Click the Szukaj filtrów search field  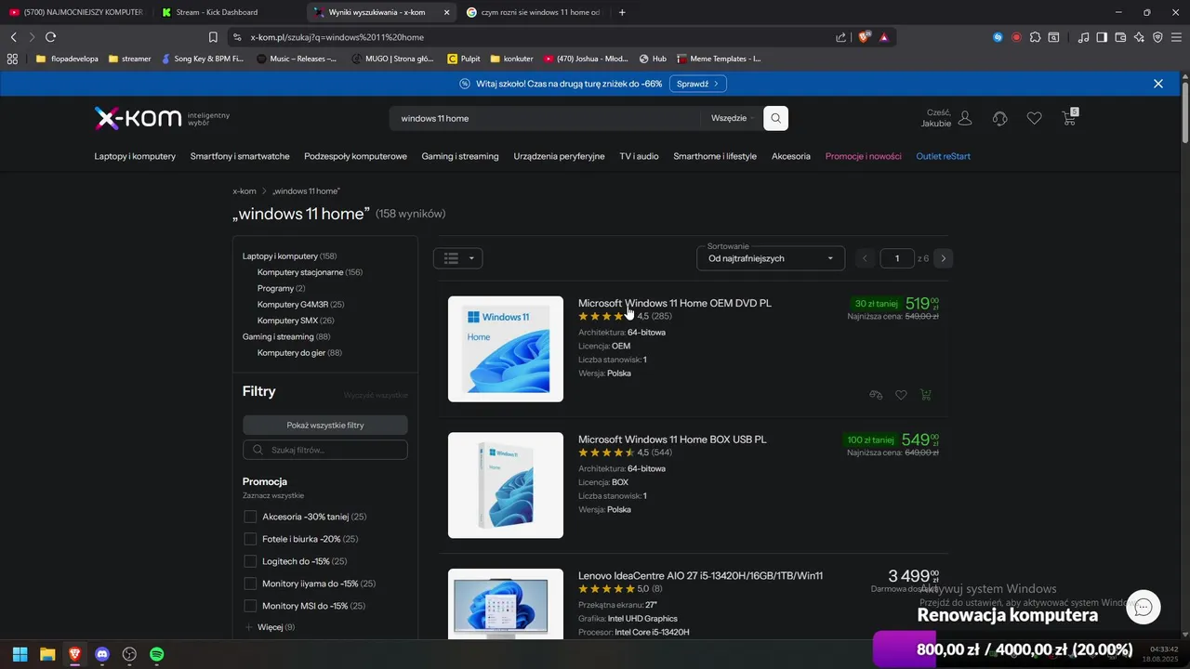pos(325,450)
